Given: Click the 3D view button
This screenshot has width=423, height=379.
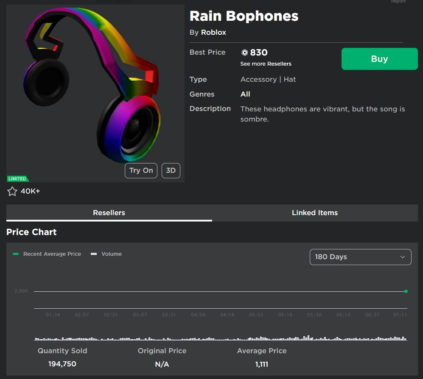Looking at the screenshot, I should click(171, 170).
